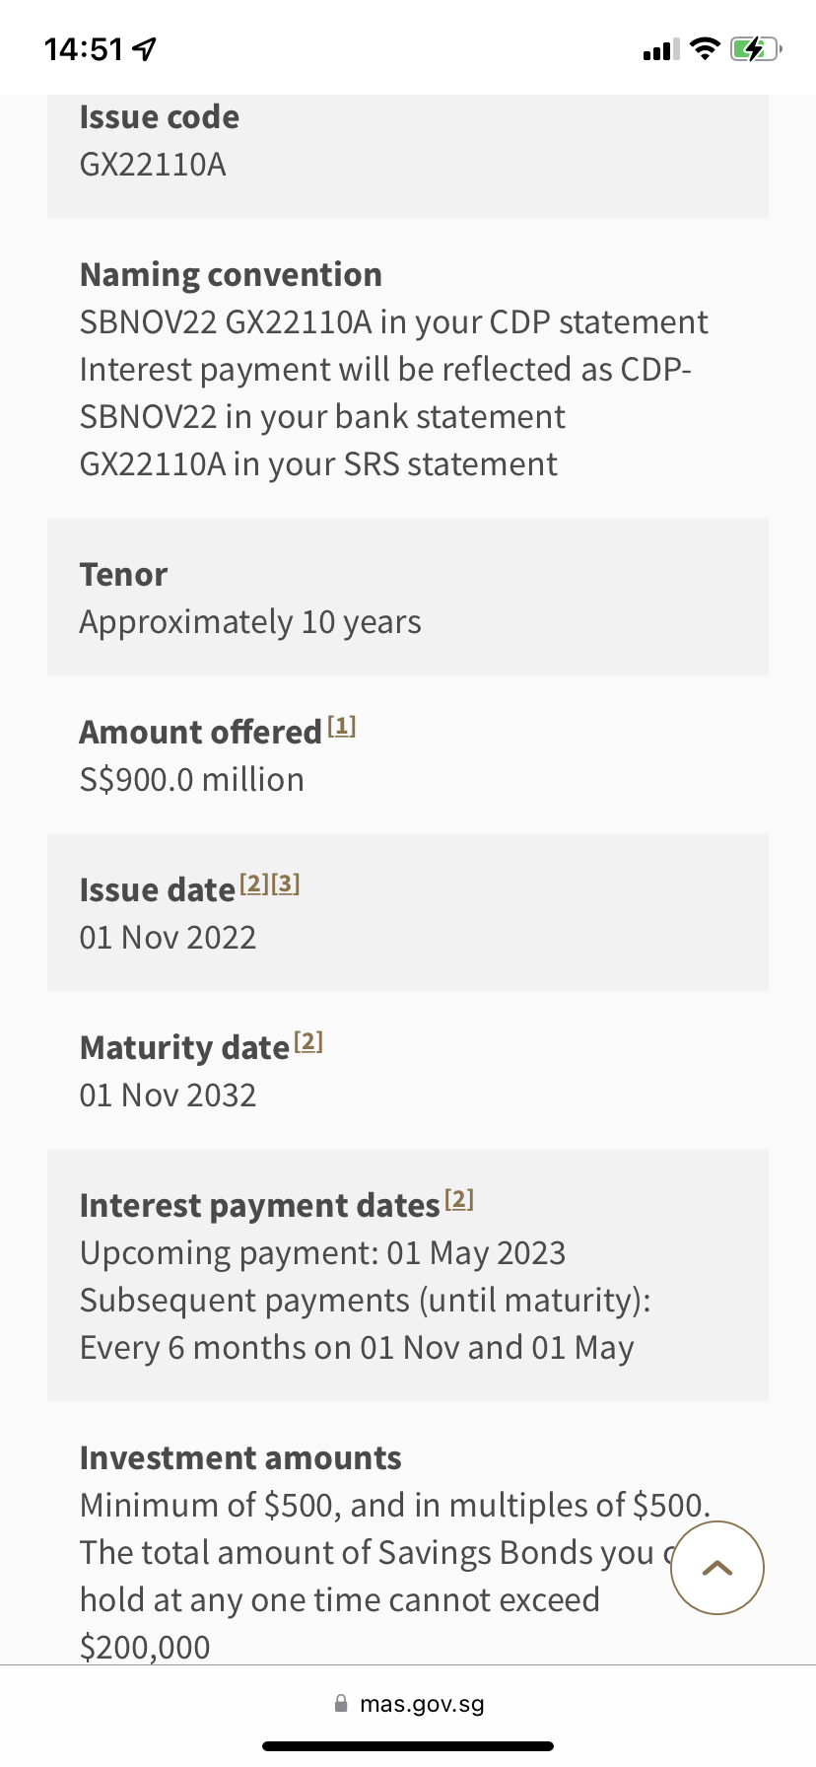Tap the Tenor heading
The height and width of the screenshot is (1767, 816).
[x=123, y=574]
